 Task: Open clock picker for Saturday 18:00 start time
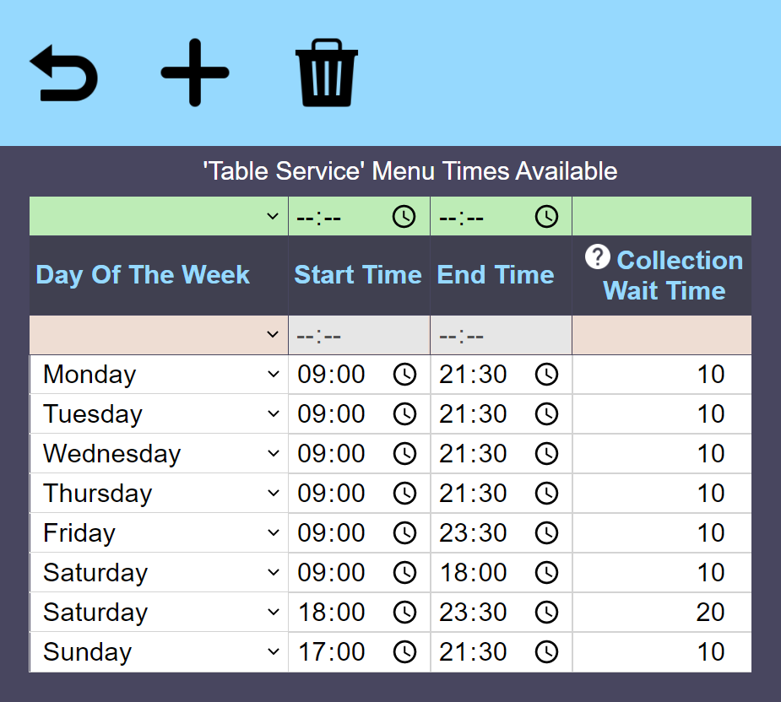pos(404,613)
